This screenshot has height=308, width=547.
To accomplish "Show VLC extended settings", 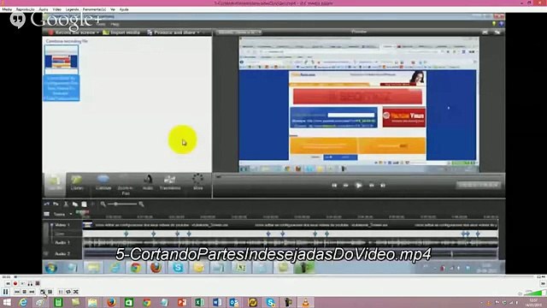I will (x=50, y=292).
